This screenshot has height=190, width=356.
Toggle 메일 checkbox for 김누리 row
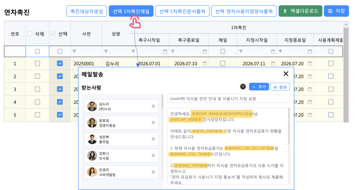[x=222, y=64]
